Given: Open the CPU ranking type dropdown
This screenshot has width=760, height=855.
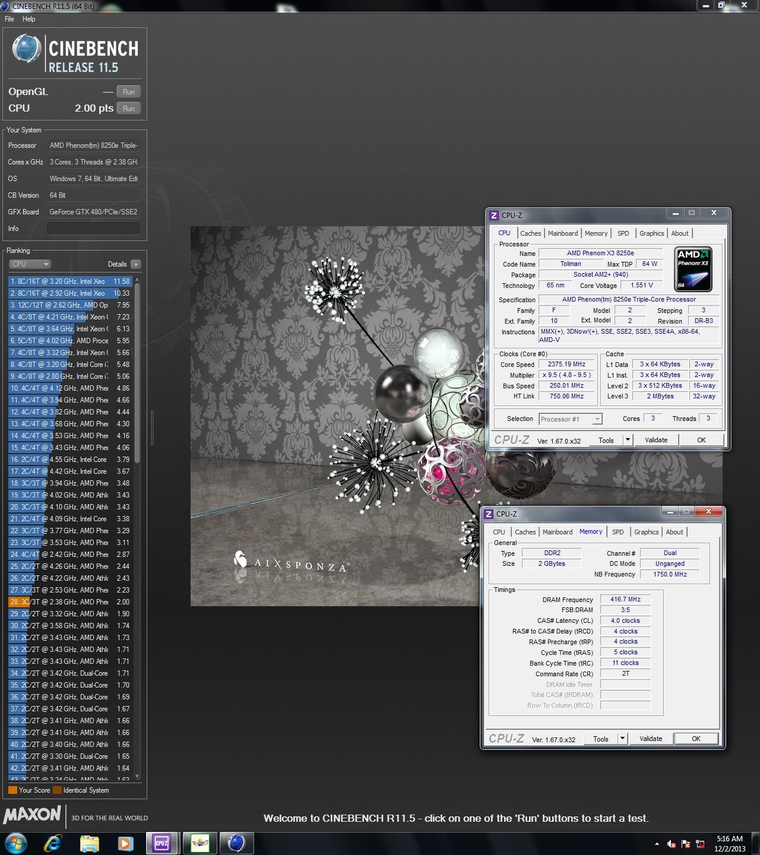Looking at the screenshot, I should tap(30, 264).
